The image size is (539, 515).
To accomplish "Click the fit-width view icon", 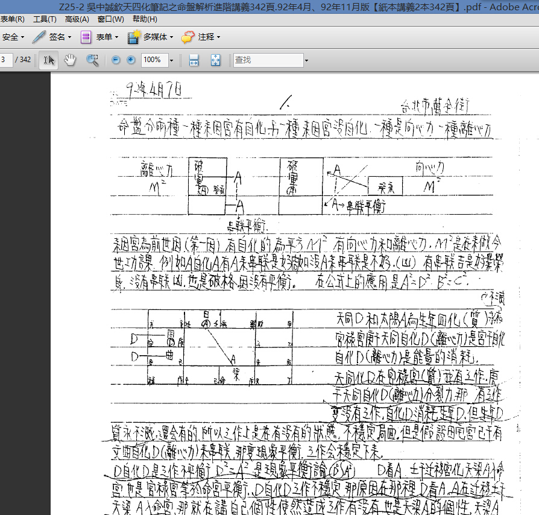I will click(x=193, y=60).
